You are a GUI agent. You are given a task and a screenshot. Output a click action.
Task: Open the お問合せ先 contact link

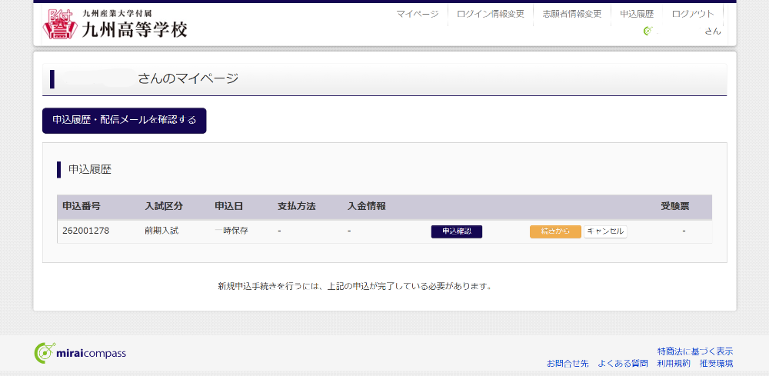[568, 363]
